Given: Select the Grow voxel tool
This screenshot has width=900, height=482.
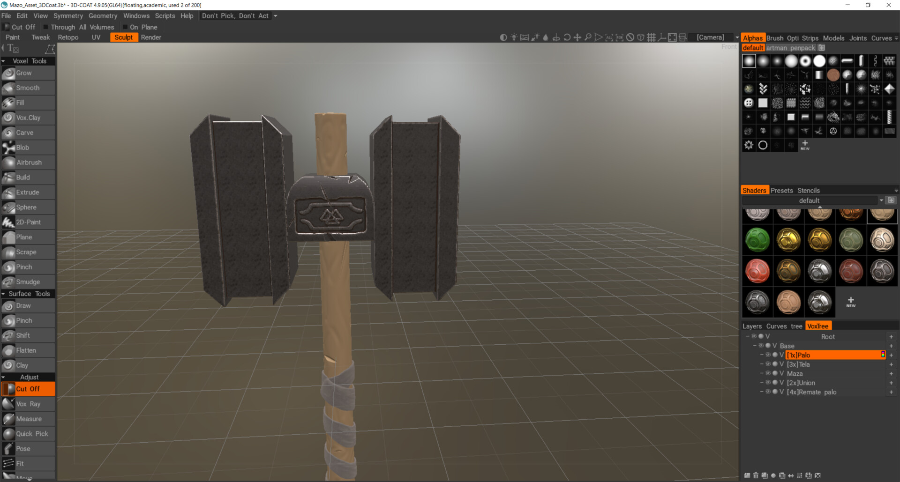Looking at the screenshot, I should [x=28, y=73].
